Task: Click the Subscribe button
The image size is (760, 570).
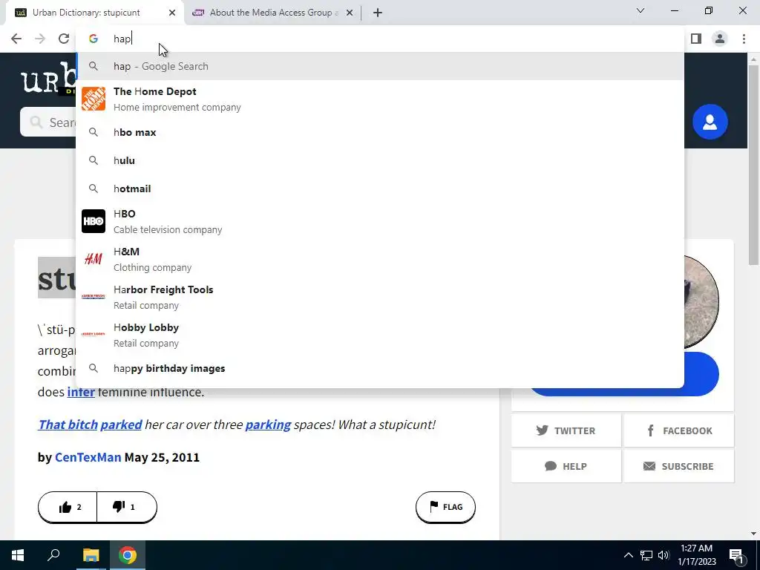Action: pos(678,466)
